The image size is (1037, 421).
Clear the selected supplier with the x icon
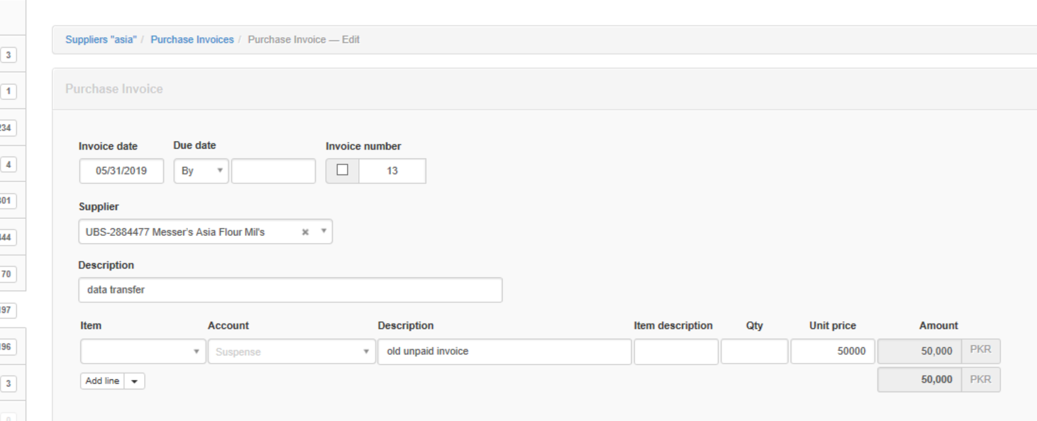305,232
